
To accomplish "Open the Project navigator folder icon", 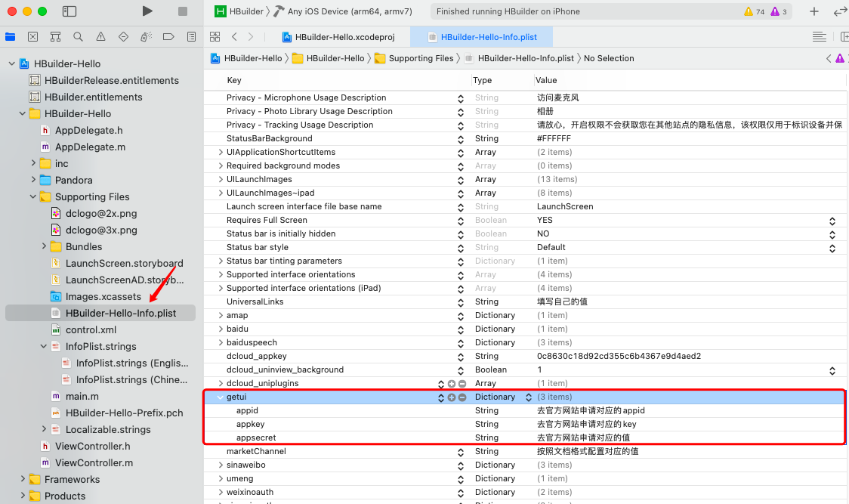I will coord(11,37).
